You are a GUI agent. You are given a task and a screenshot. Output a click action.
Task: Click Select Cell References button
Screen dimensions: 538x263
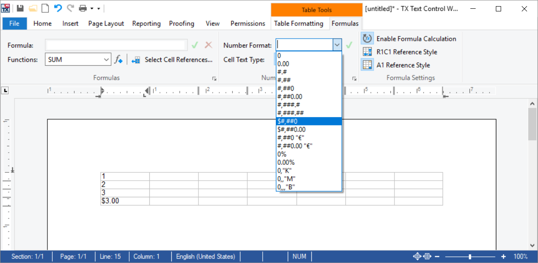pos(172,60)
